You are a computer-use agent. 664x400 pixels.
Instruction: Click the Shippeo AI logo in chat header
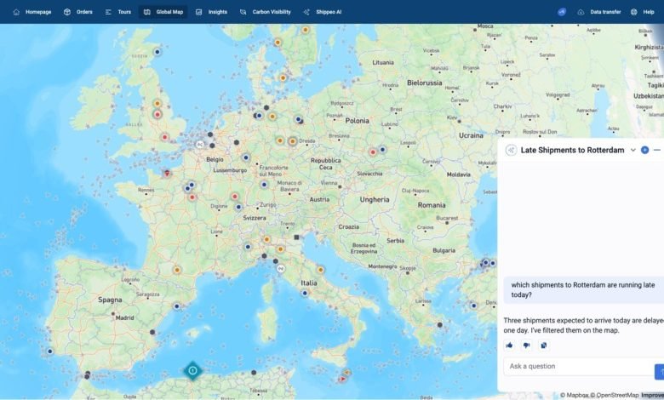[511, 150]
